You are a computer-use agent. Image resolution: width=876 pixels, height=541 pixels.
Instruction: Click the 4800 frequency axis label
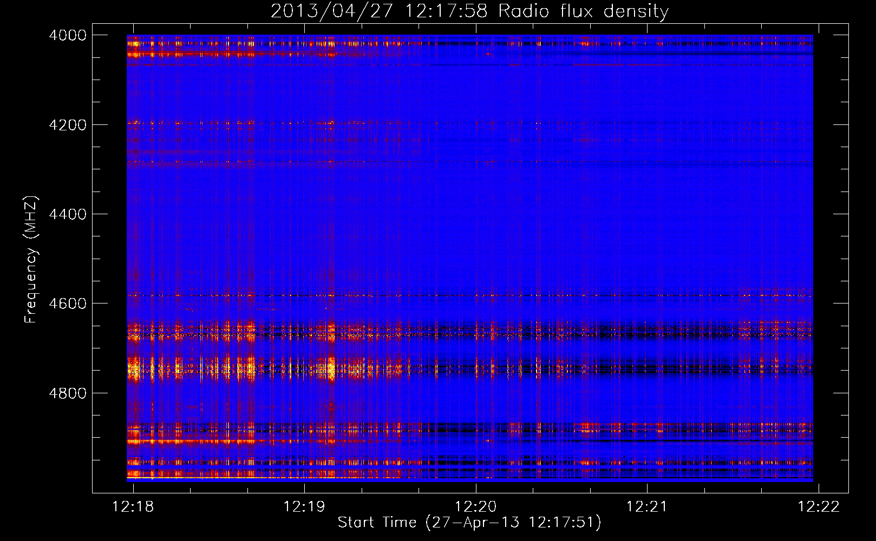[68, 393]
